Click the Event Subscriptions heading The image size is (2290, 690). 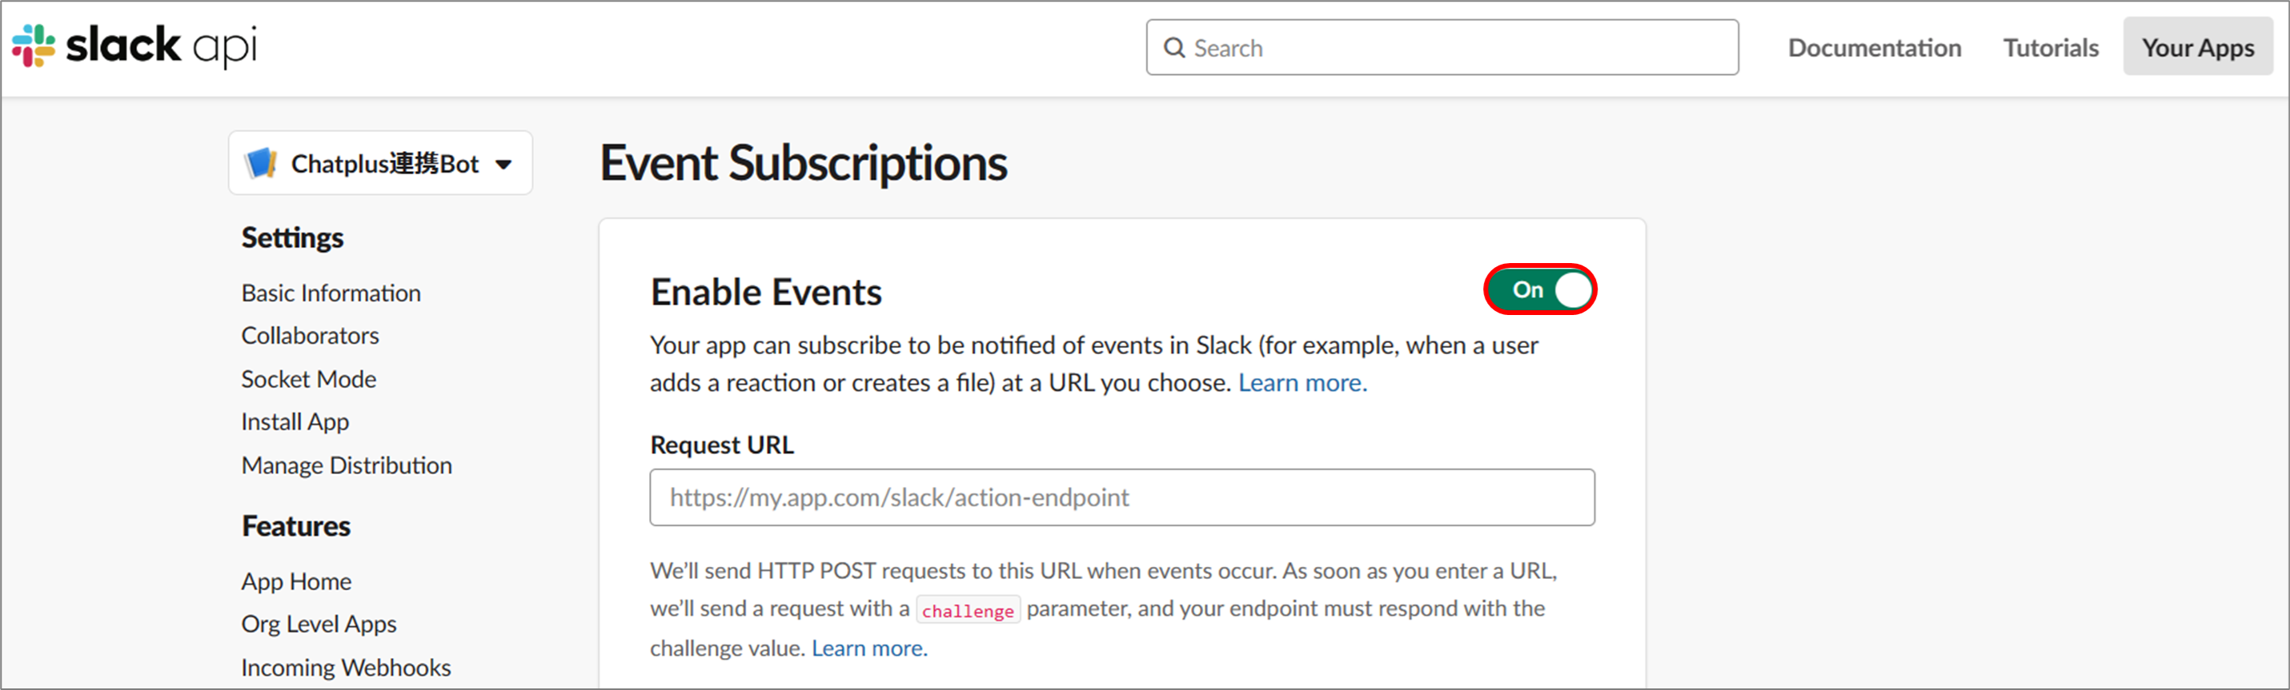[804, 163]
